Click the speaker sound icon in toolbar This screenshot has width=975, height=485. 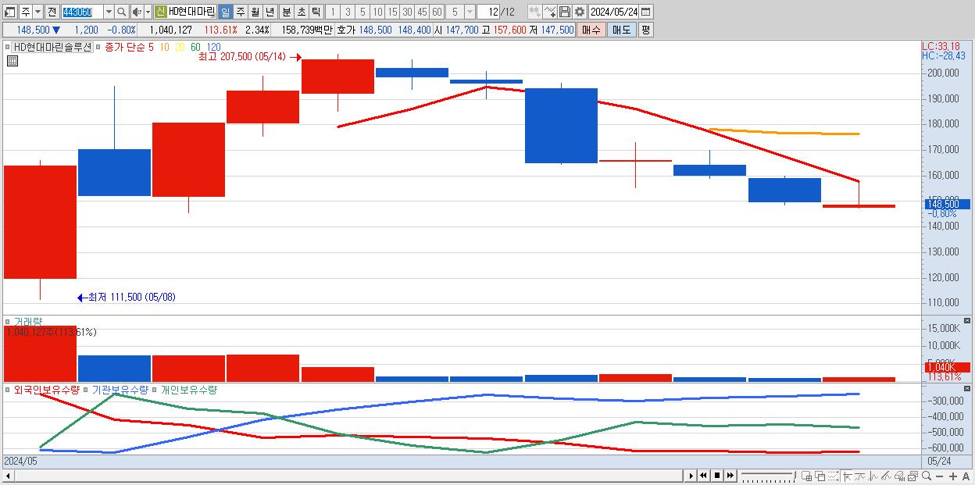137,12
